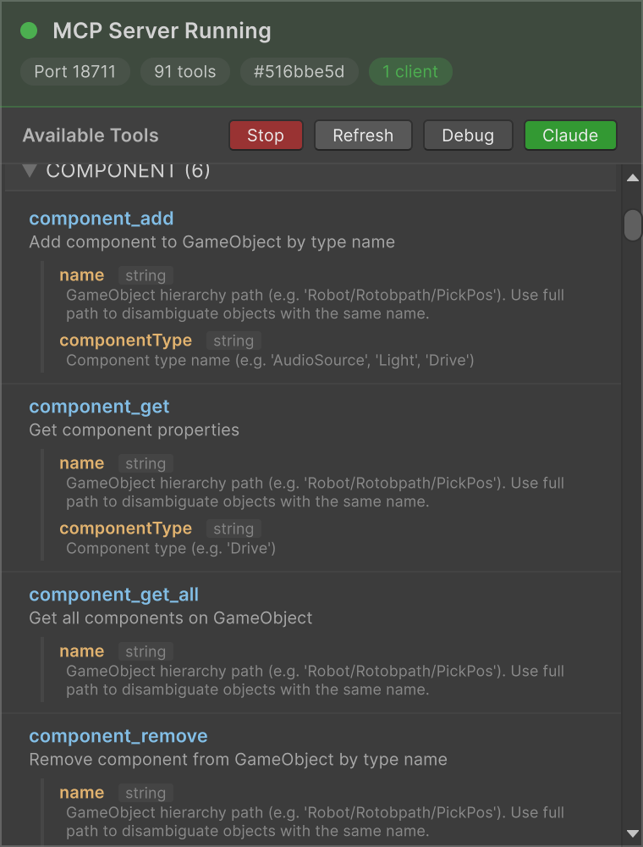The width and height of the screenshot is (643, 847).
Task: Click the scrollbar up arrow
Action: 632,178
